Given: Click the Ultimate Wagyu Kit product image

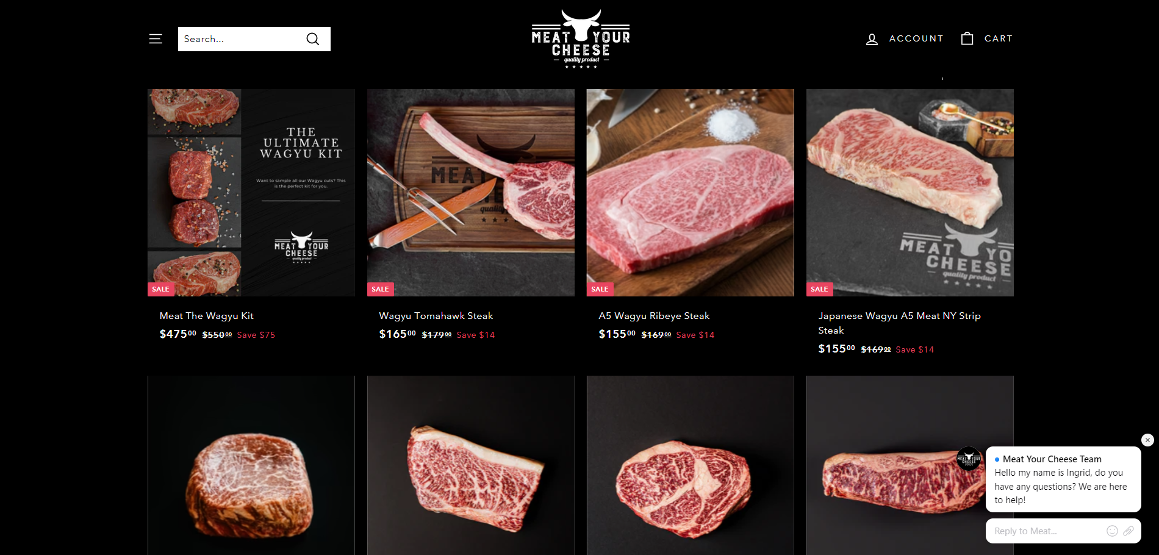Looking at the screenshot, I should 251,193.
